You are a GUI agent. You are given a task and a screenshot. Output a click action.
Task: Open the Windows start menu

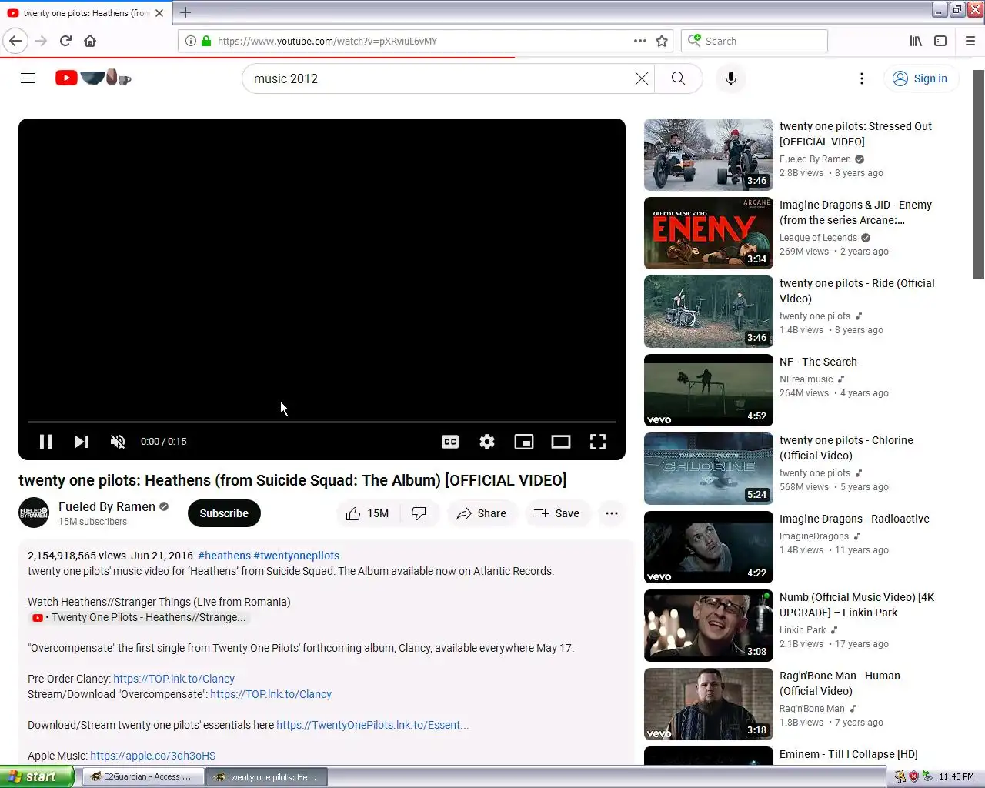point(37,776)
